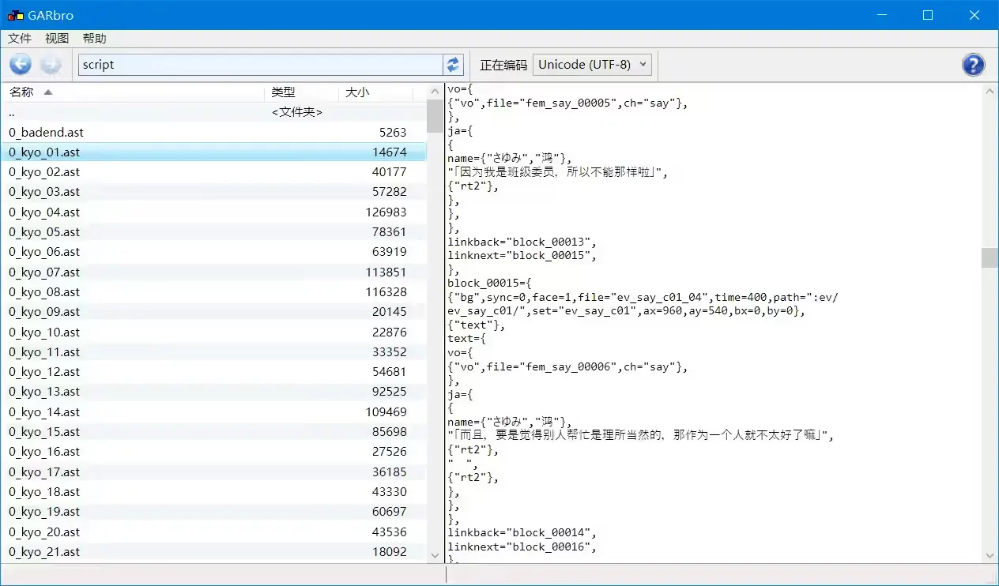Click the preview pane scroll down arrow
Viewport: 999px width, 586px height.
(990, 555)
